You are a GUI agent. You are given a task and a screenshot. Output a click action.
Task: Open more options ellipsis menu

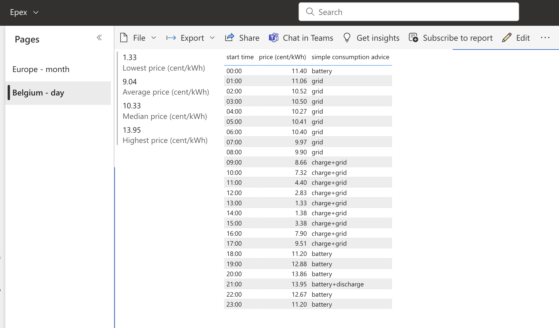point(545,38)
